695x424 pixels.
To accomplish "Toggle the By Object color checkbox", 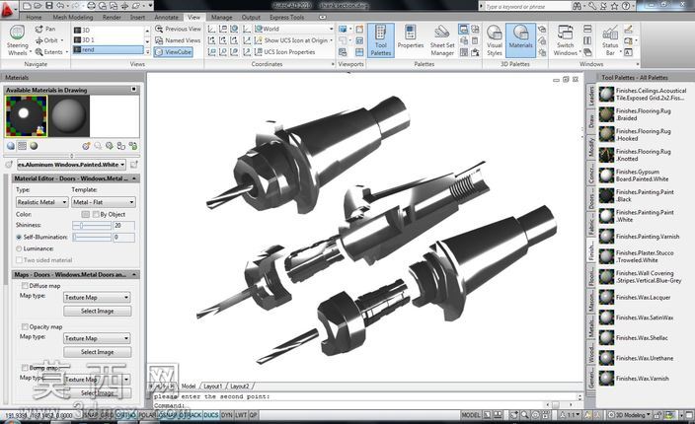I will (x=96, y=214).
